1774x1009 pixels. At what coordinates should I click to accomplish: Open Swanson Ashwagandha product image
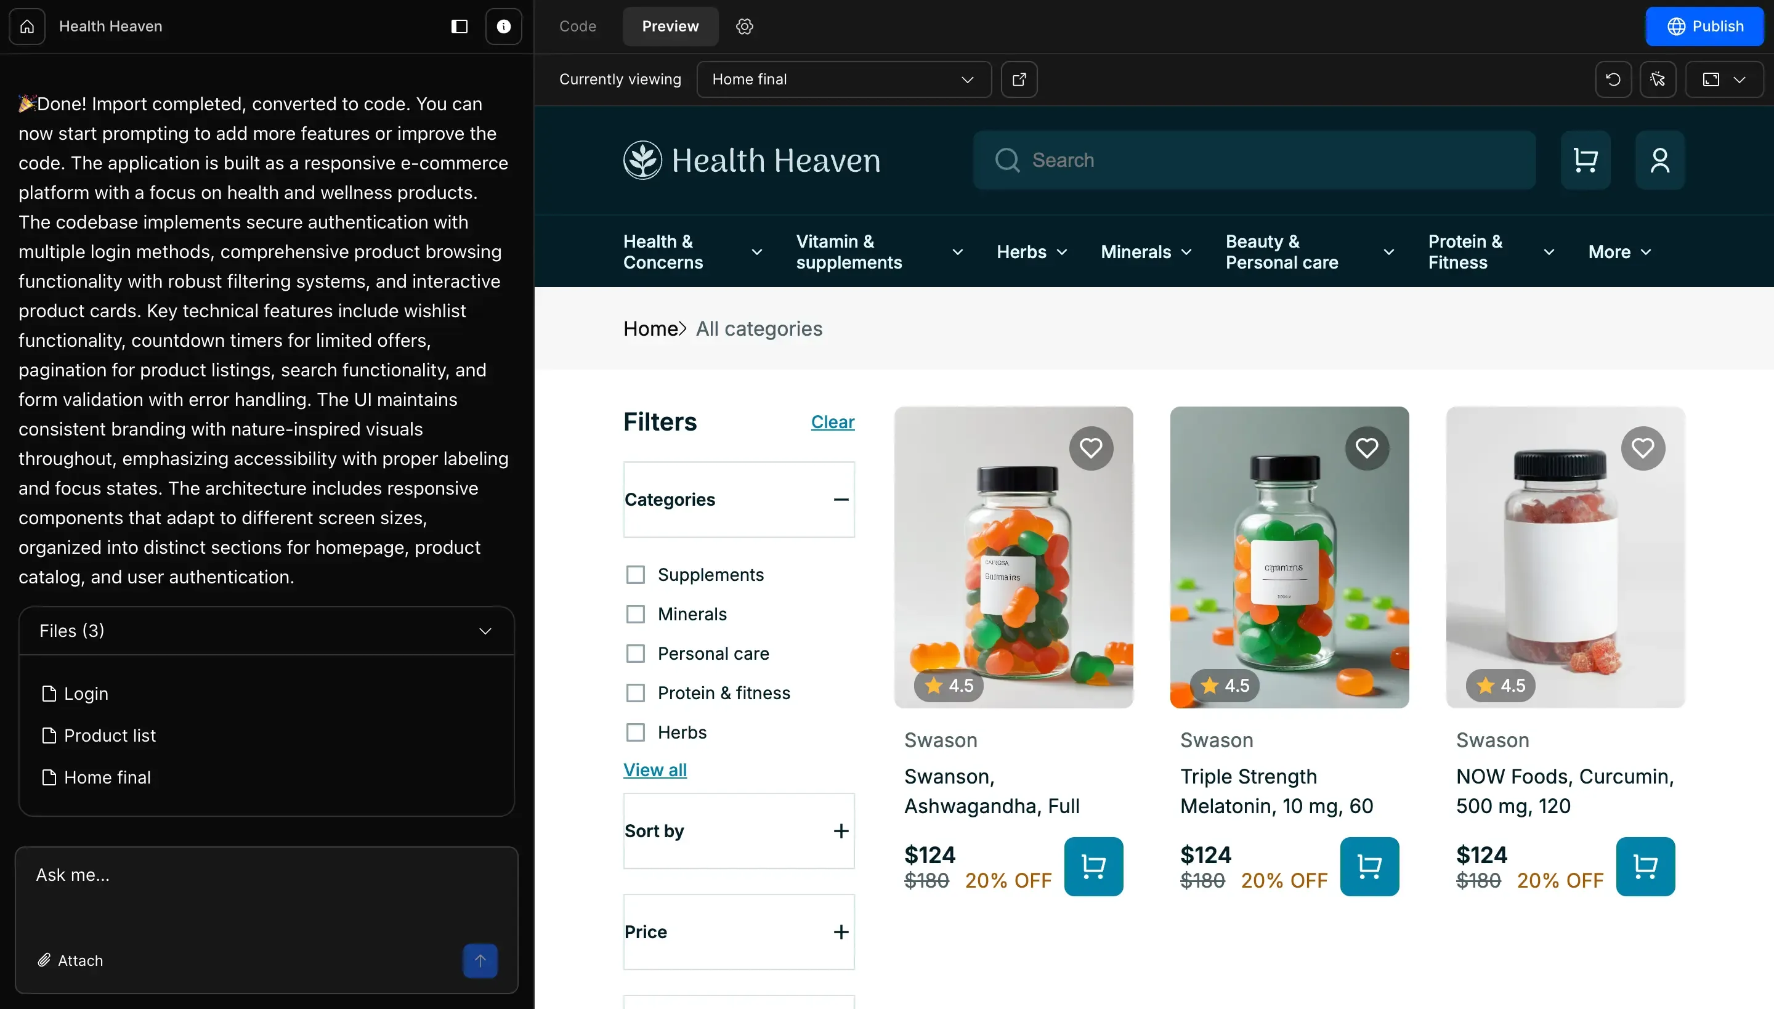pyautogui.click(x=1013, y=557)
